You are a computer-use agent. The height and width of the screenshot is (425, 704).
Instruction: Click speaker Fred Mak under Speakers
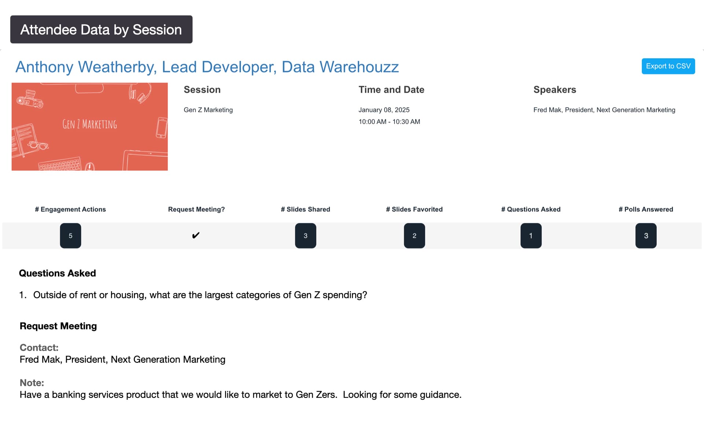pos(604,110)
